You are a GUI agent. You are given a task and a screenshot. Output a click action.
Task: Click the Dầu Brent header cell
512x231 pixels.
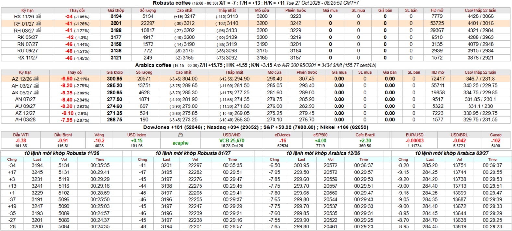63,135
